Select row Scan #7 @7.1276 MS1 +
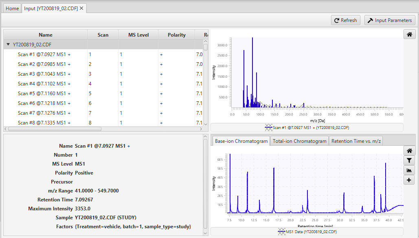This screenshot has width=419, height=238. tap(103, 113)
